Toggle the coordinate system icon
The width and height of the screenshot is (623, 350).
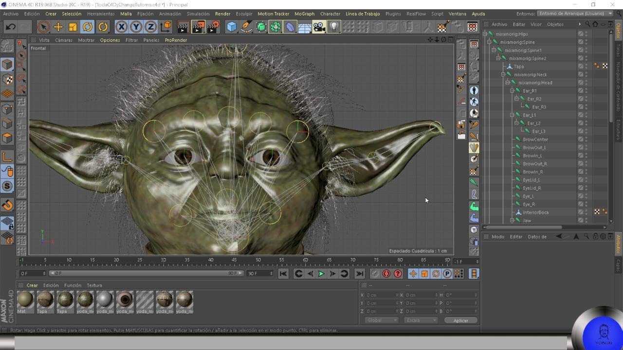(x=166, y=27)
